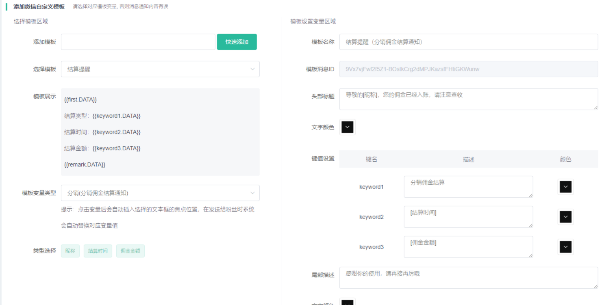Insert the 昵称 variable tag
604x305 pixels.
click(70, 251)
